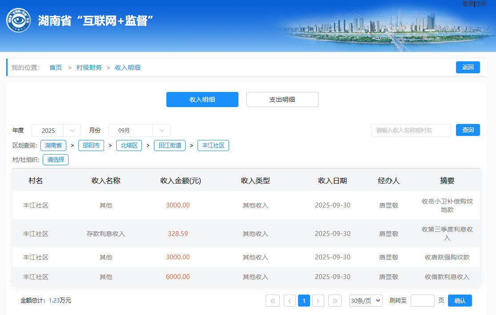Click the 请选择 village organization selector

pos(56,159)
